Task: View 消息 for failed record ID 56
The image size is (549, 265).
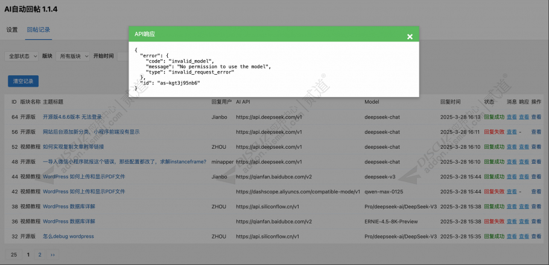Action: point(512,132)
